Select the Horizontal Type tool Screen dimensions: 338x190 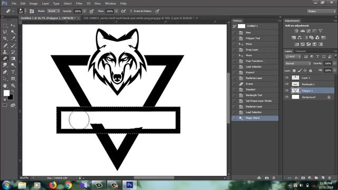tap(13, 72)
